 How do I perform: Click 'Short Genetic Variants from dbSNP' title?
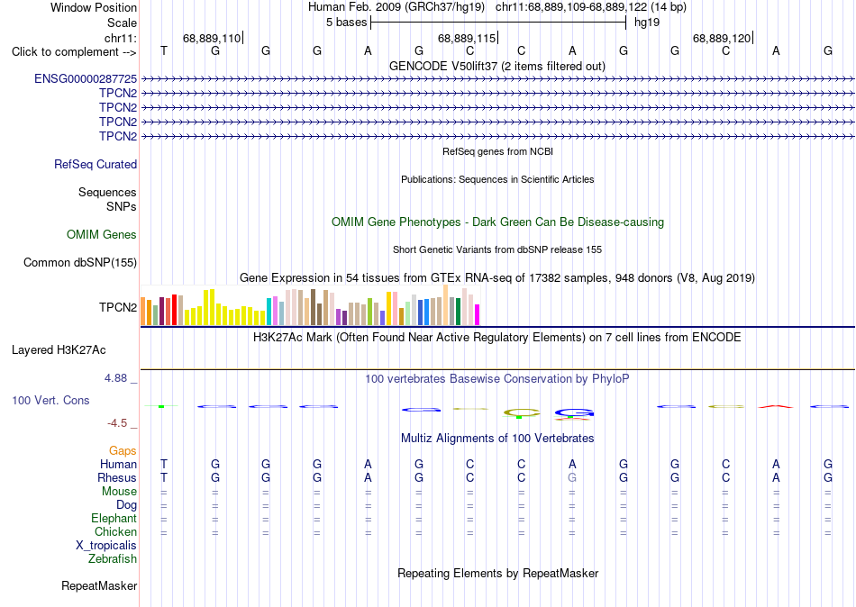click(497, 249)
